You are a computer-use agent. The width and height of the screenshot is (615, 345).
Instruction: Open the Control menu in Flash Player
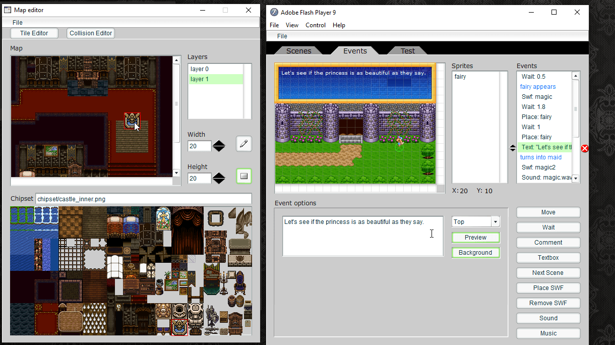(316, 25)
